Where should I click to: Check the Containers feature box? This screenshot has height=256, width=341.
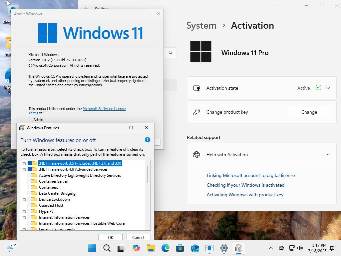tap(30, 187)
